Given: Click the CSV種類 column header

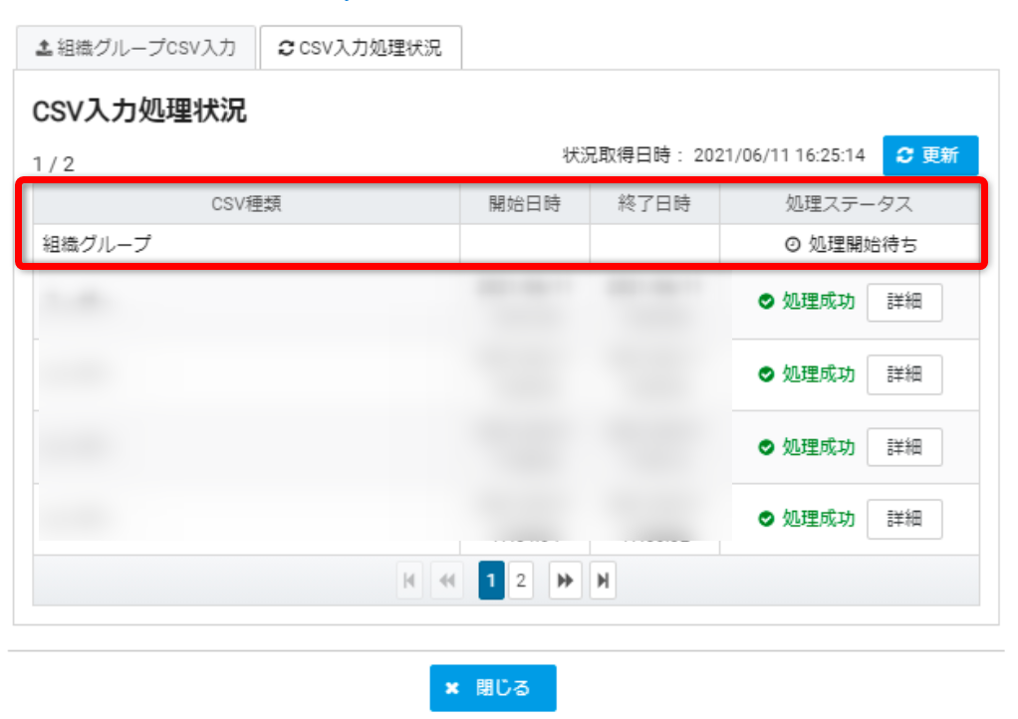Looking at the screenshot, I should coord(246,204).
